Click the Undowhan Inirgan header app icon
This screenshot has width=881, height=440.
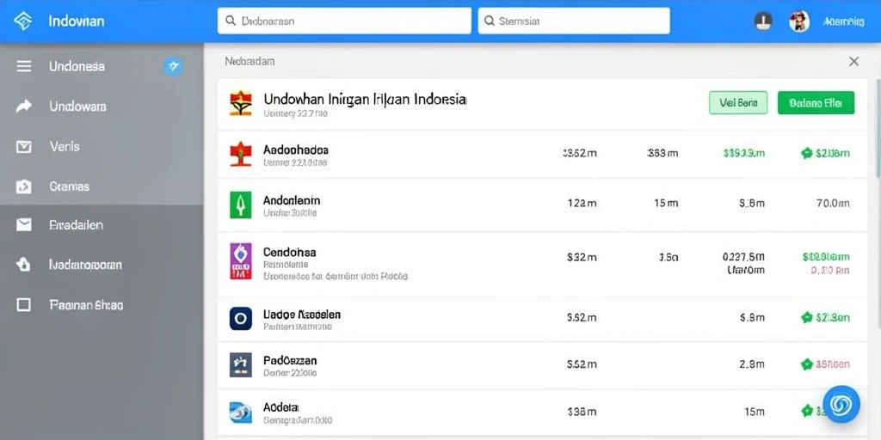(241, 104)
